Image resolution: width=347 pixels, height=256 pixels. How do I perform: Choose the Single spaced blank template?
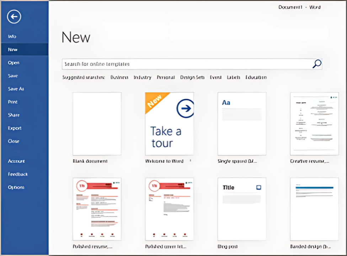[242, 124]
